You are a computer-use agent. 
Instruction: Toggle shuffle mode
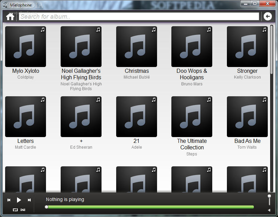click(x=23, y=210)
